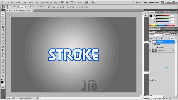Select the Quick Selection tool
This screenshot has width=178, height=100.
pos(3,24)
